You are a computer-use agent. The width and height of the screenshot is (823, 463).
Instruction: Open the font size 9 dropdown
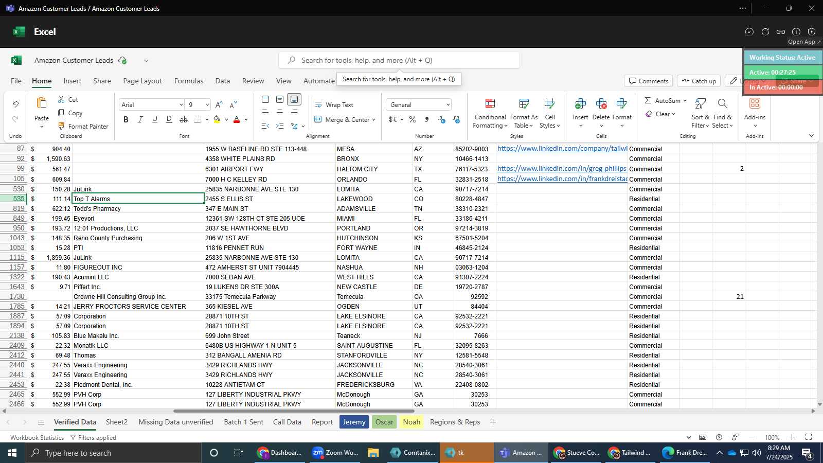207,105
